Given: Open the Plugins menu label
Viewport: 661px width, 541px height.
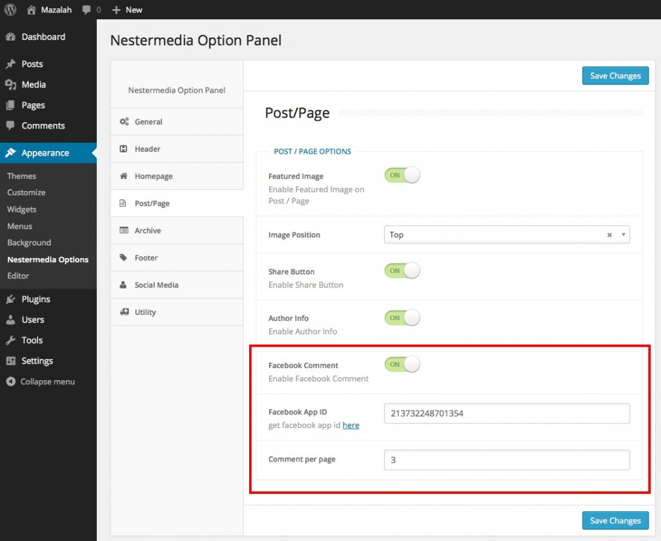Looking at the screenshot, I should point(36,300).
